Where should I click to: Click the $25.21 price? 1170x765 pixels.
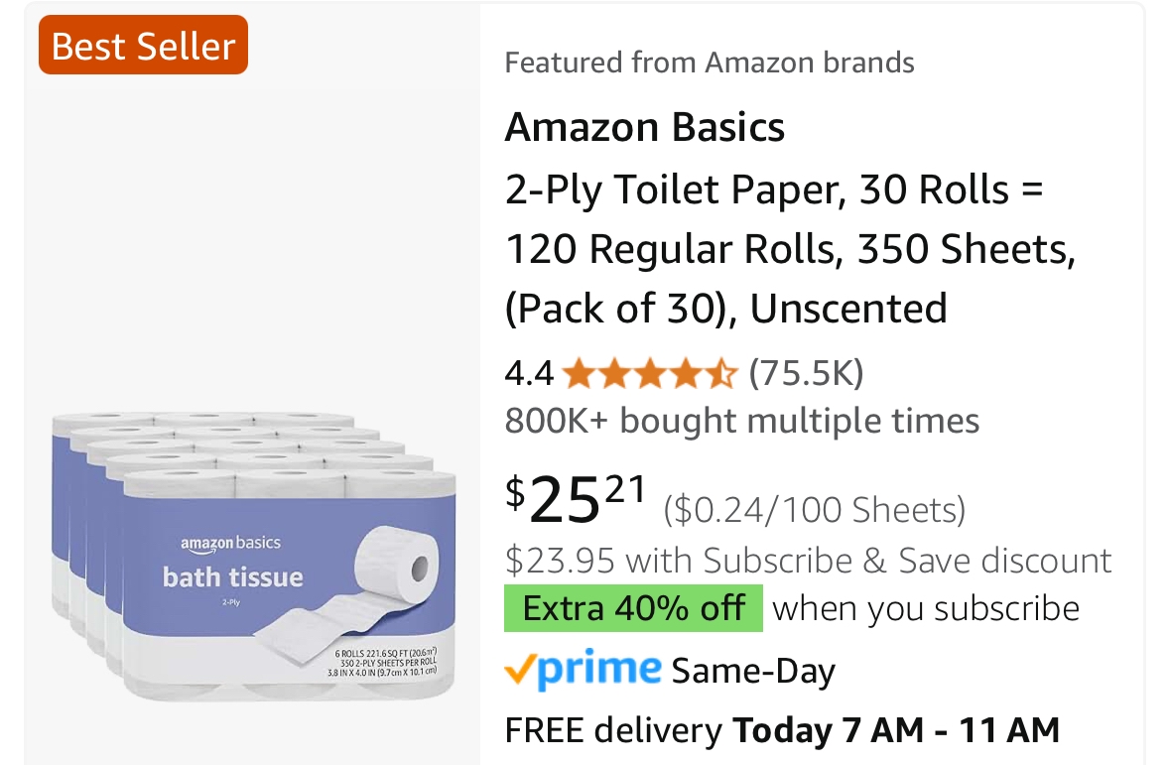click(x=577, y=499)
